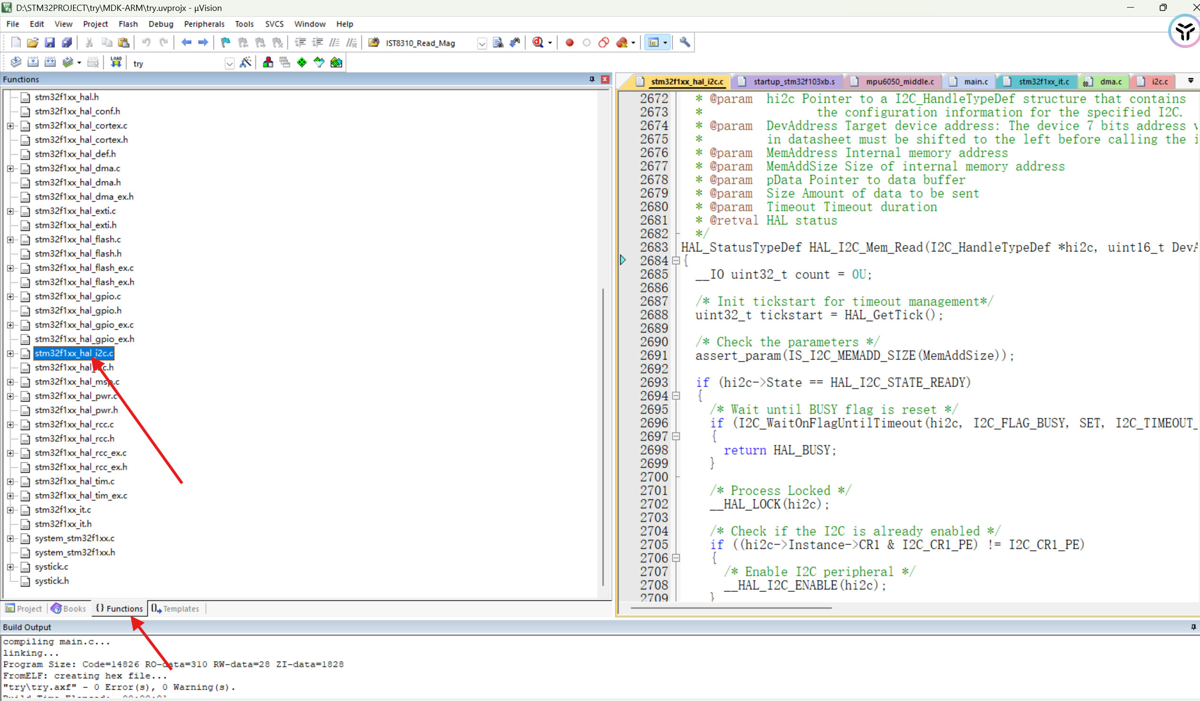
Task: Insert a bookmark at current line
Action: (x=225, y=42)
